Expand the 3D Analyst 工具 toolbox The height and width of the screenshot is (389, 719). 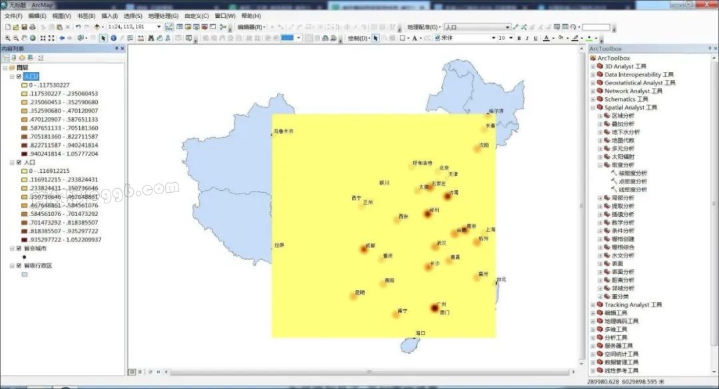click(x=593, y=66)
